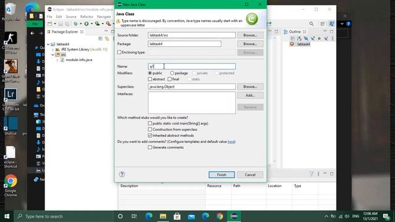This screenshot has height=222, width=395.
Task: Open the dropdown arrow beside New icon
Action: tap(55, 23)
